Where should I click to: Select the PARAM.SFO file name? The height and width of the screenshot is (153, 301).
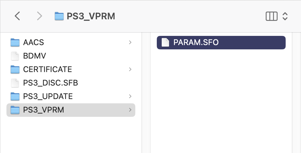(196, 42)
